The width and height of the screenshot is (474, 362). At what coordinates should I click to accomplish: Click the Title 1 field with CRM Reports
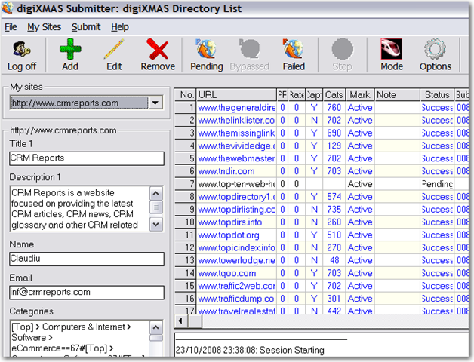coord(87,158)
